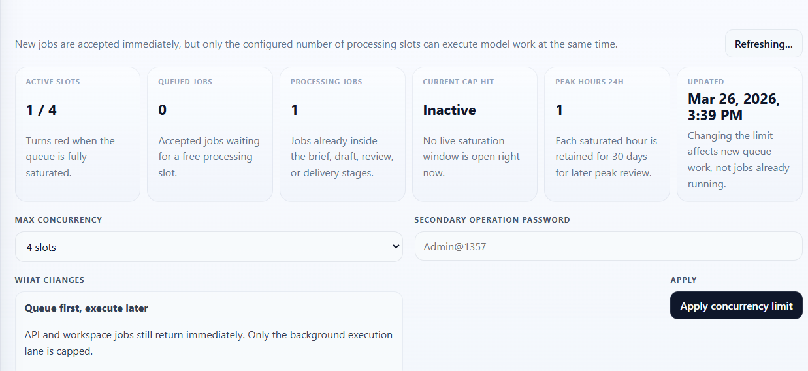The image size is (808, 371).
Task: Click the WHAT CHANGES section label
Action: (x=50, y=280)
